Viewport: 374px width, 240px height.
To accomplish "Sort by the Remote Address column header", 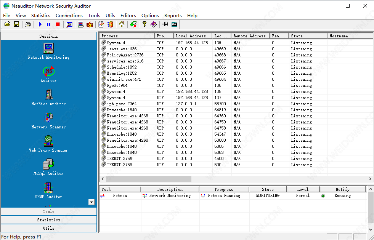I will pyautogui.click(x=250, y=36).
